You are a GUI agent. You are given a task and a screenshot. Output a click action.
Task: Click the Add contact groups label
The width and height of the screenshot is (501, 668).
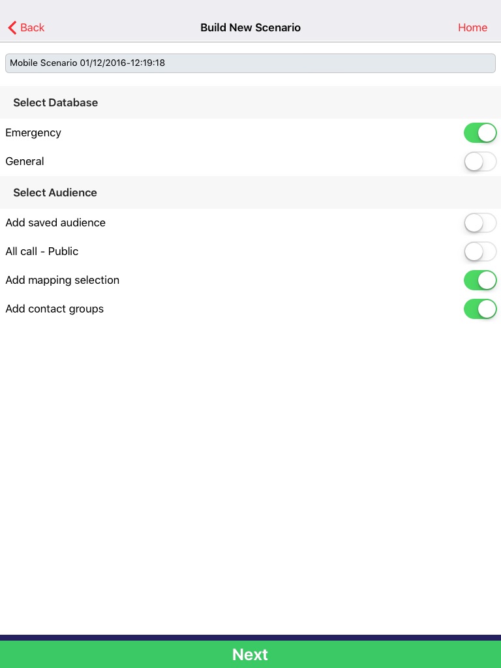click(55, 309)
